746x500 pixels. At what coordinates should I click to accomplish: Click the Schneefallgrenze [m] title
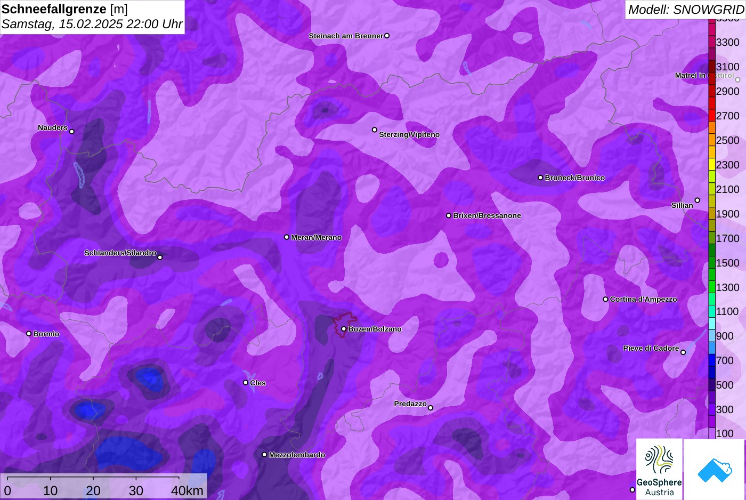pos(64,9)
